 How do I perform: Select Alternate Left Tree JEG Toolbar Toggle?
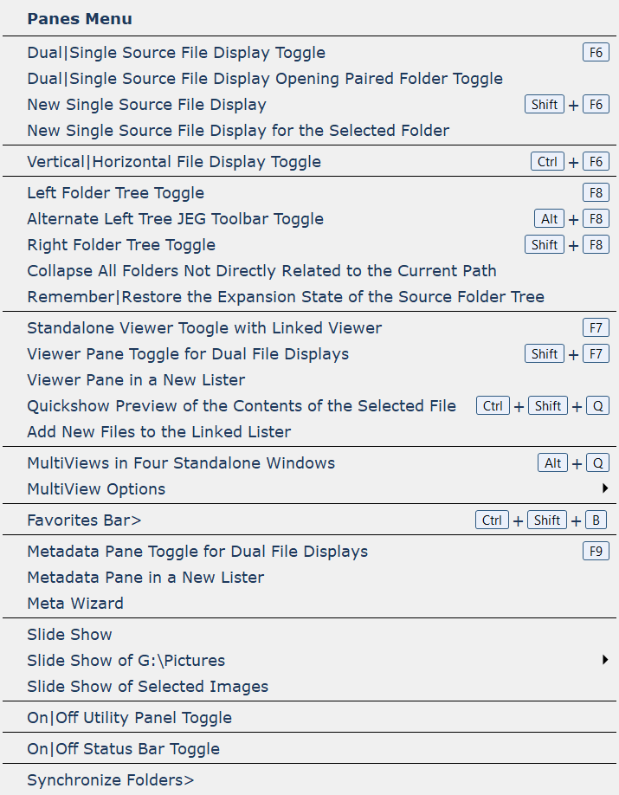tap(175, 219)
